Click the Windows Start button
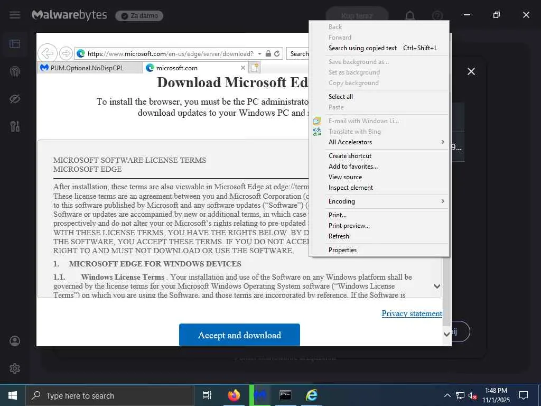Screen dimensions: 541x406 13,395
